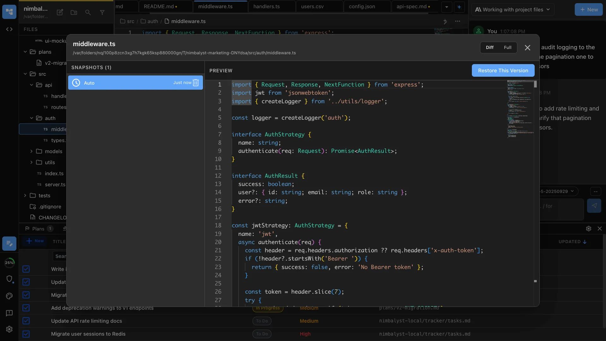Open the settings gear in left rail
606x341 pixels.
coord(9,329)
